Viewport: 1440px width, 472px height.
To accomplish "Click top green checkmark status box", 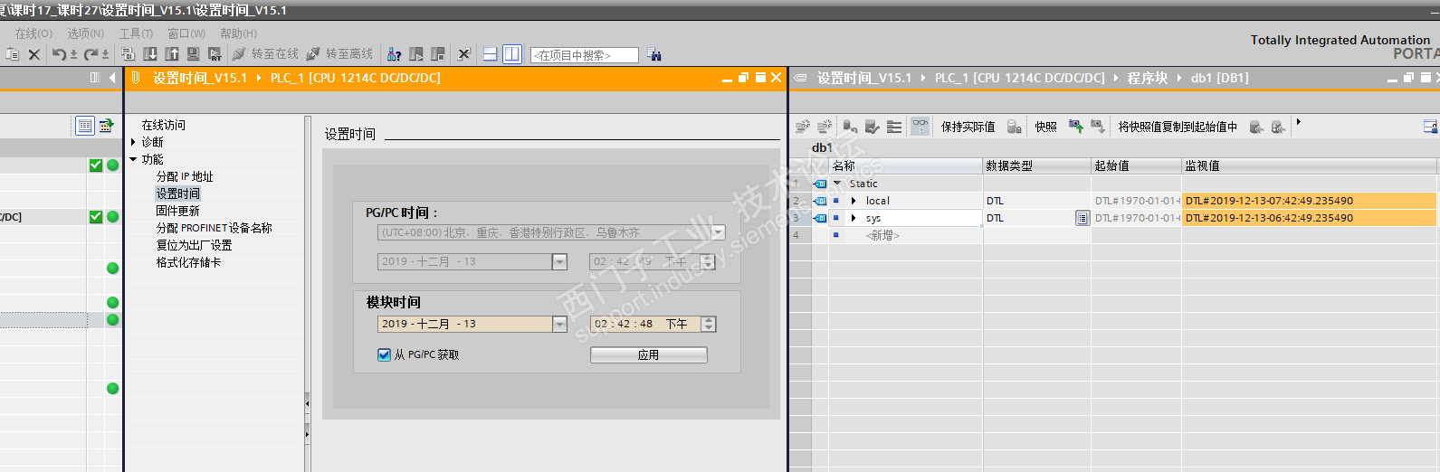I will [96, 165].
